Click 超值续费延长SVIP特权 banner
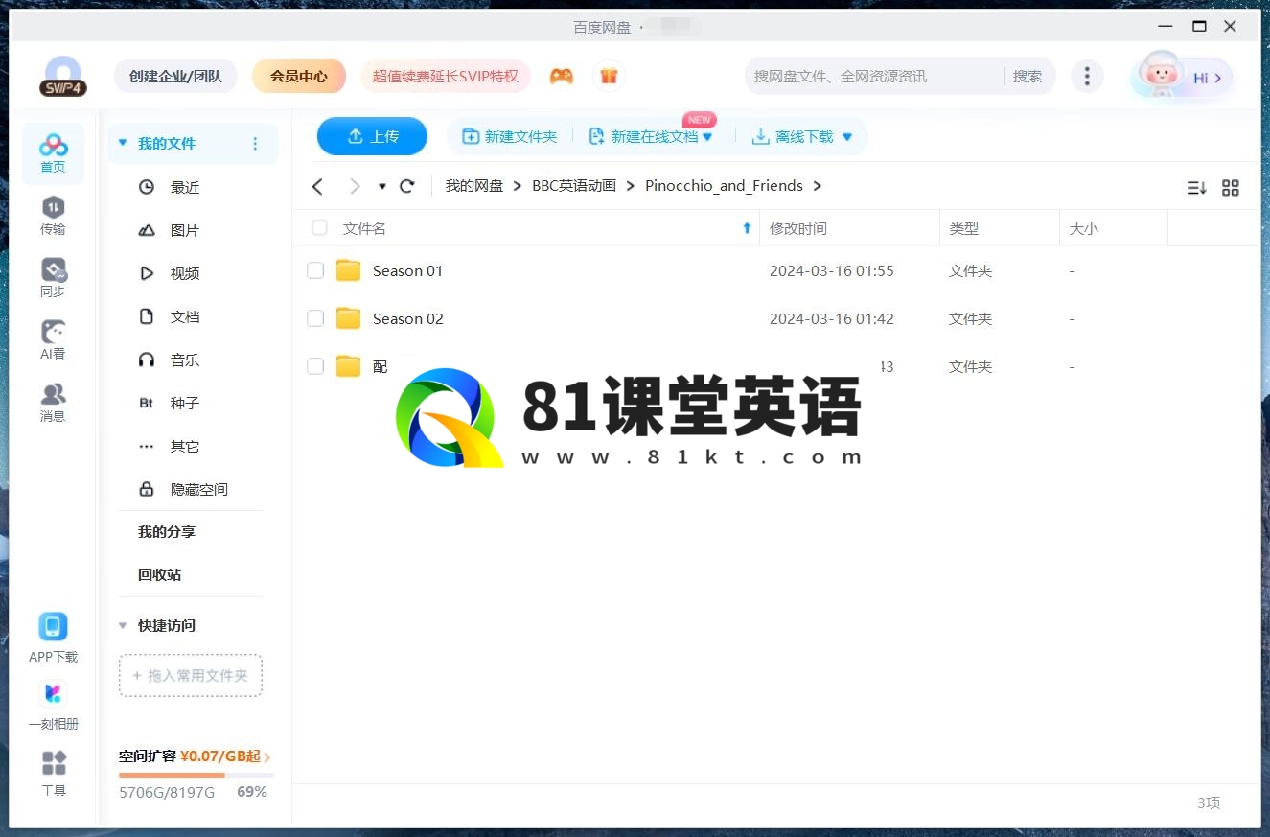The height and width of the screenshot is (837, 1270). [x=446, y=76]
